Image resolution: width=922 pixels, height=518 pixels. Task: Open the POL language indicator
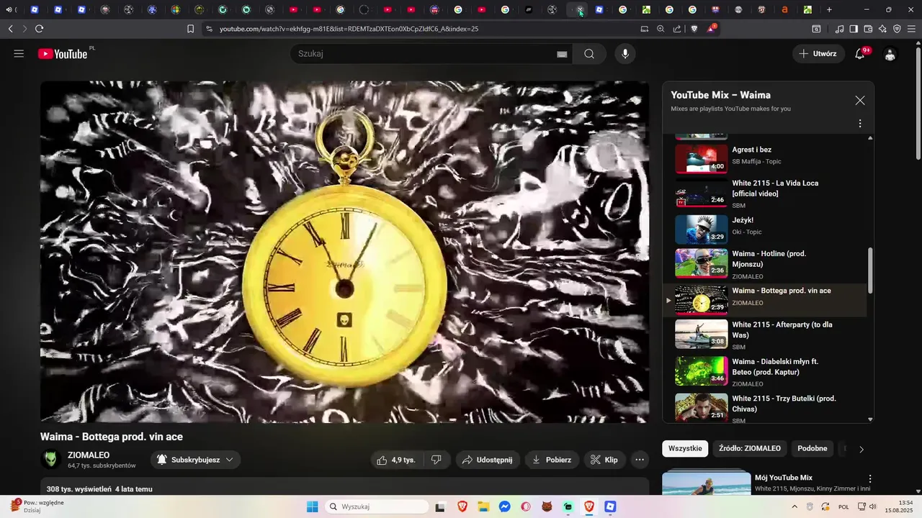(x=843, y=506)
